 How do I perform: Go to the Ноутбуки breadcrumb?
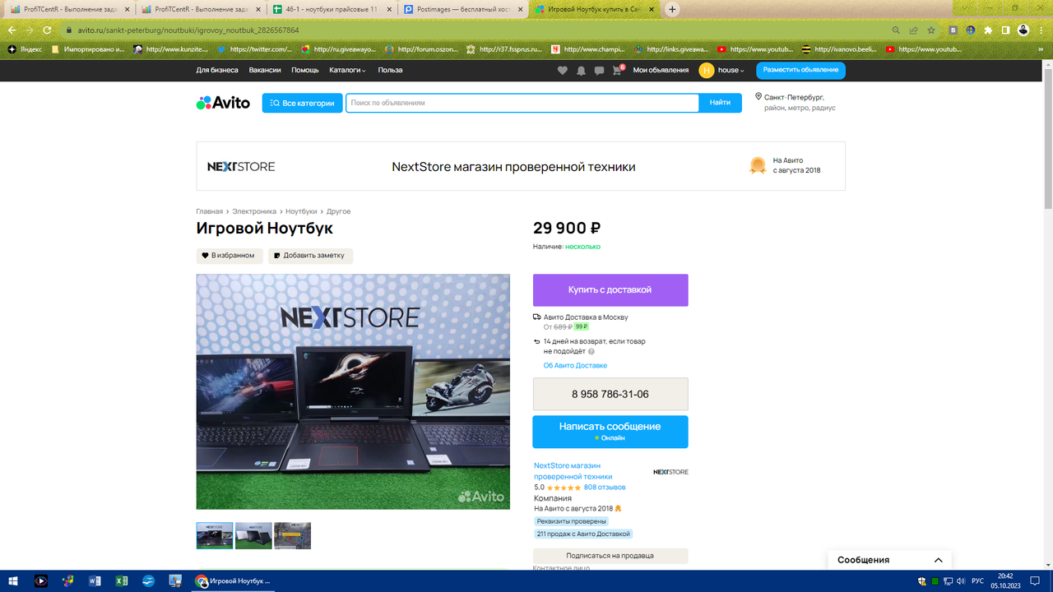301,211
